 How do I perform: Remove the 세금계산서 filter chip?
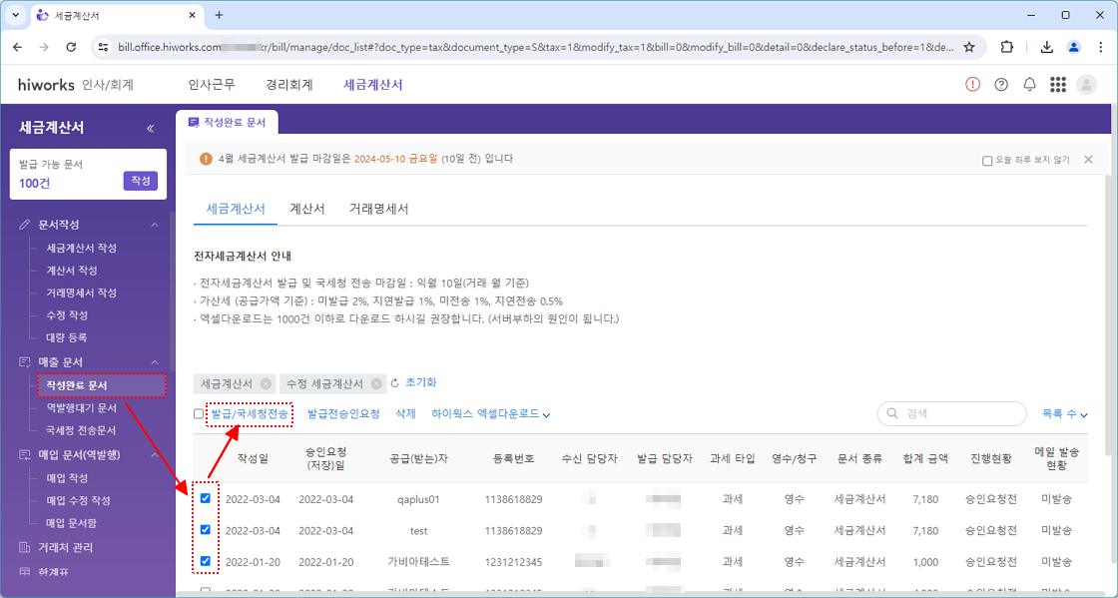click(266, 383)
